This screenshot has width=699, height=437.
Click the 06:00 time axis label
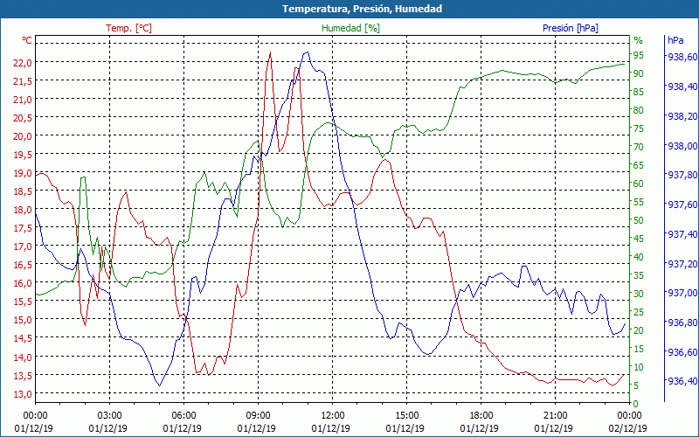click(183, 416)
